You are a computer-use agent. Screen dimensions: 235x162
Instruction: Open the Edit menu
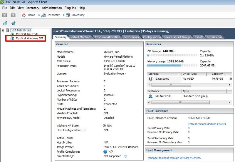pyautogui.click(x=12, y=8)
